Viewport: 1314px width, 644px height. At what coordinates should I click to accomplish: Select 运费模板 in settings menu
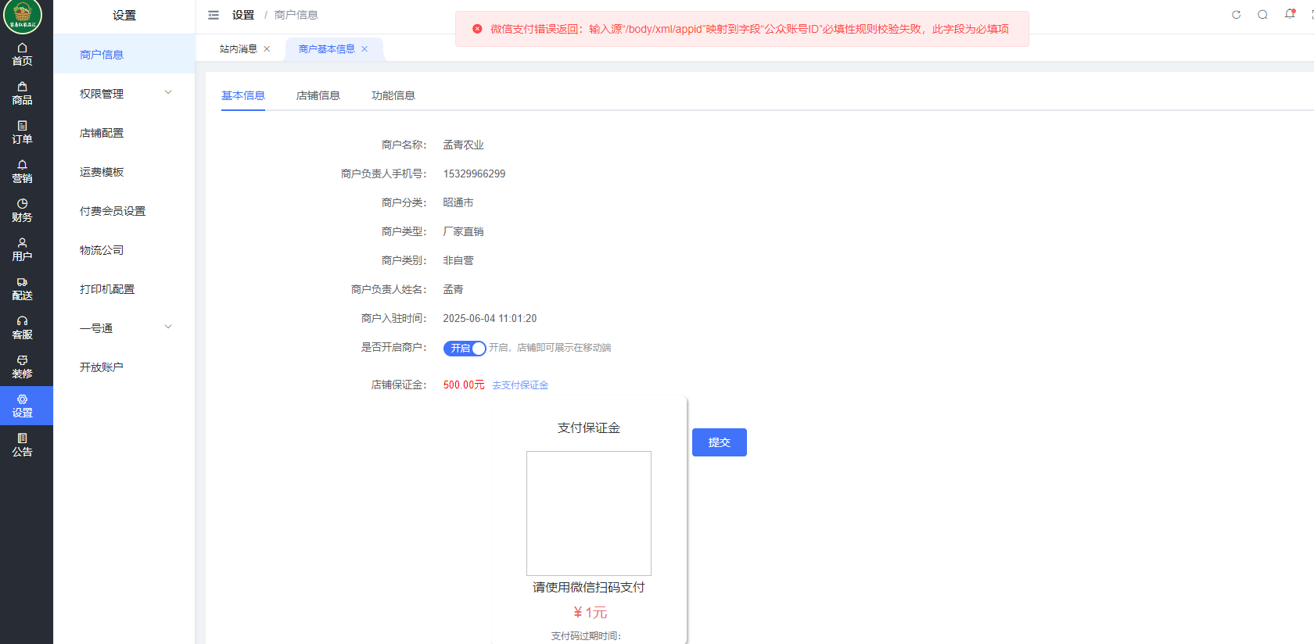click(124, 172)
